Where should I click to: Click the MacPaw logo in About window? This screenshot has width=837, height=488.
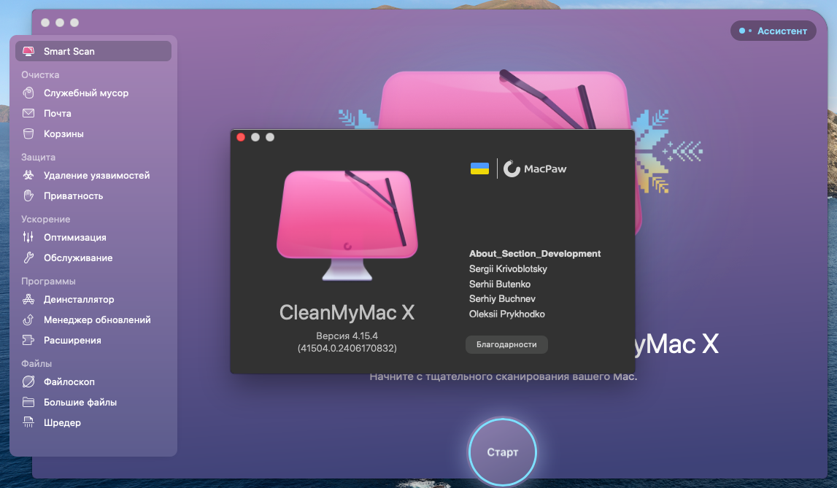click(x=536, y=169)
